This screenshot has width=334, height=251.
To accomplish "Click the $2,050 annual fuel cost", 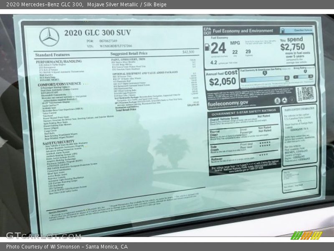I will point(223,82).
